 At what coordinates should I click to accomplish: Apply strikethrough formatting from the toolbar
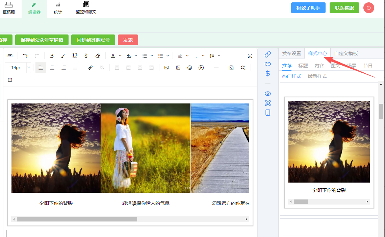pos(86,56)
